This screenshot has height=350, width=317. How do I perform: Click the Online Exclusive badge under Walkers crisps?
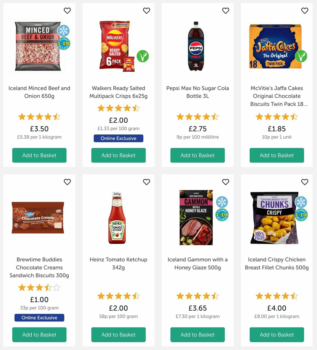pyautogui.click(x=118, y=138)
